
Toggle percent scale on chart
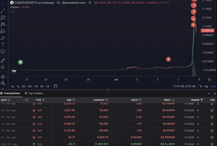[201, 86]
